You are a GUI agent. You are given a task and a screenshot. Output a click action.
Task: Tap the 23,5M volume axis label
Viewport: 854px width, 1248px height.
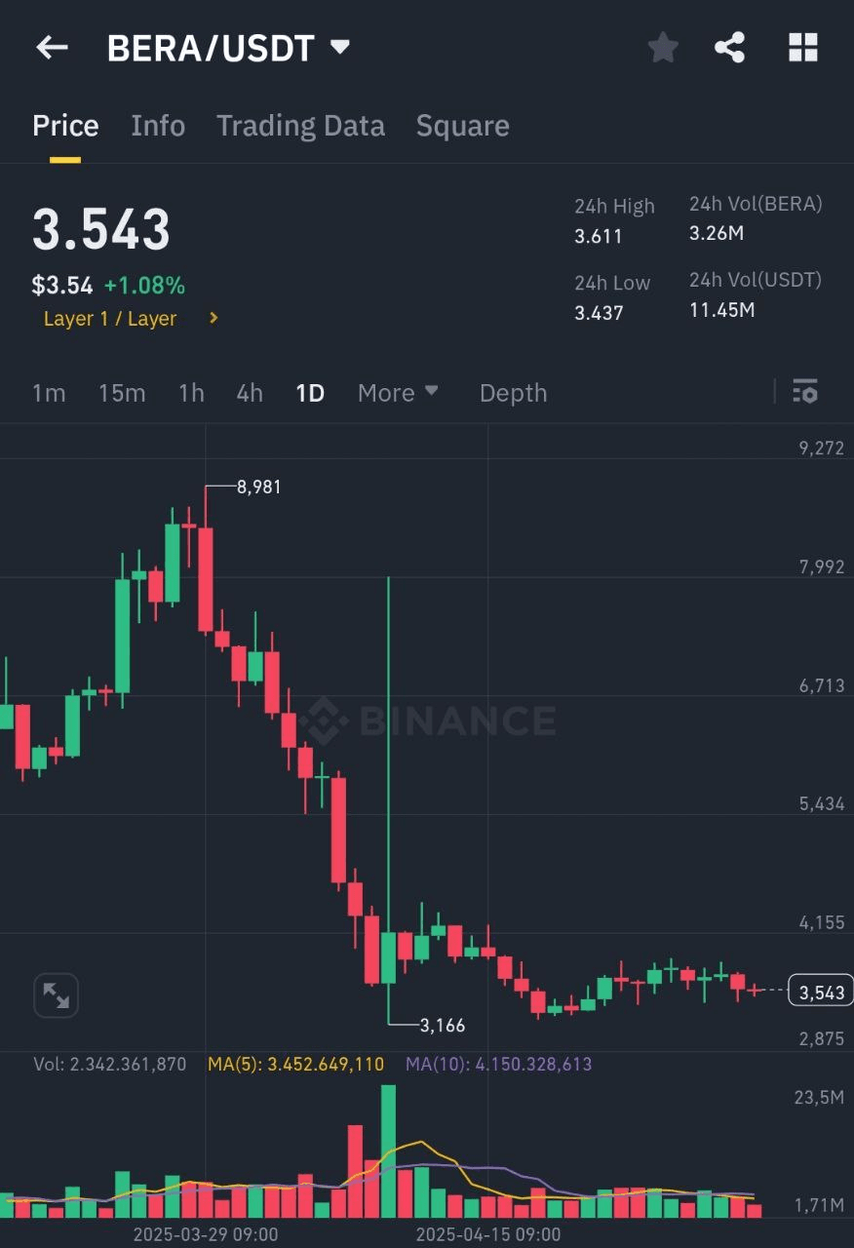[x=819, y=1097]
